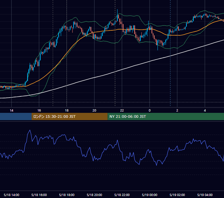Image resolution: width=224 pixels, height=198 pixels.
Task: Click the 4 hour label on the time axis
Action: 205,111
